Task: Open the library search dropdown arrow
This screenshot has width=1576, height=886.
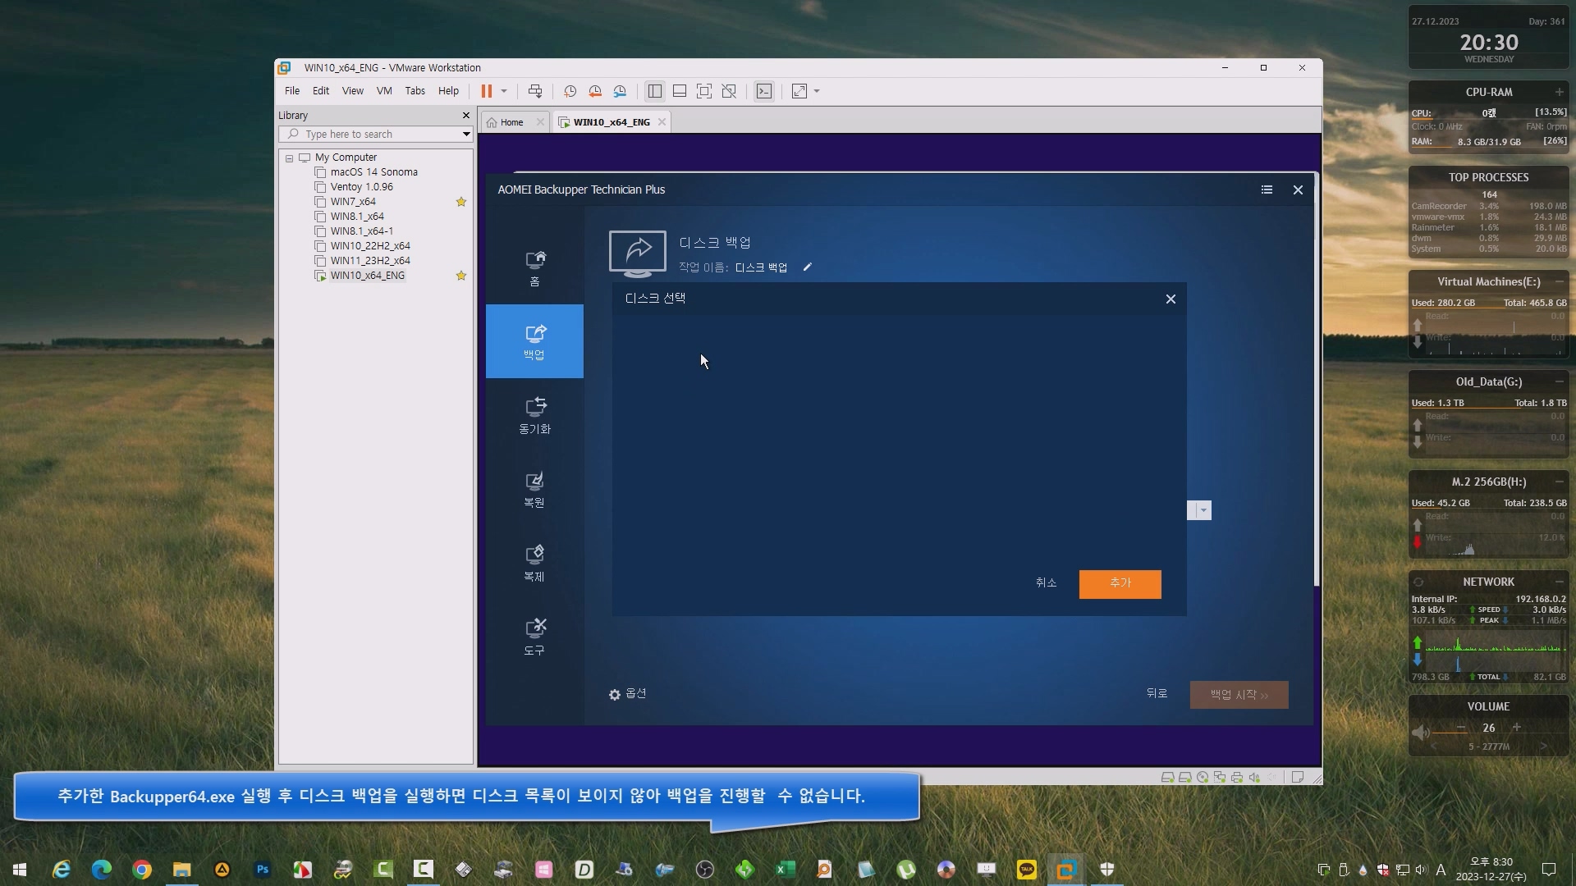Action: [x=466, y=135]
